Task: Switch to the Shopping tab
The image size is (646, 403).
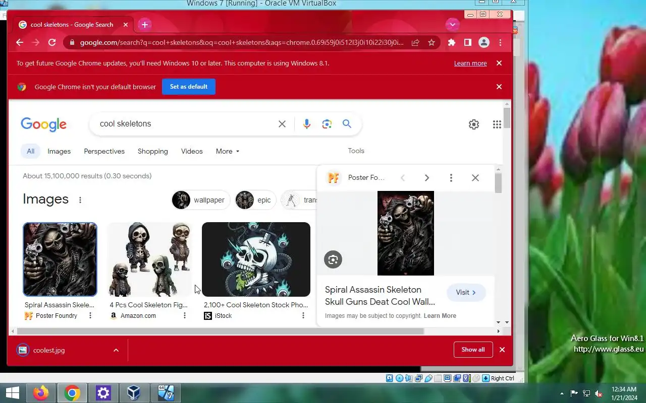Action: click(x=153, y=151)
